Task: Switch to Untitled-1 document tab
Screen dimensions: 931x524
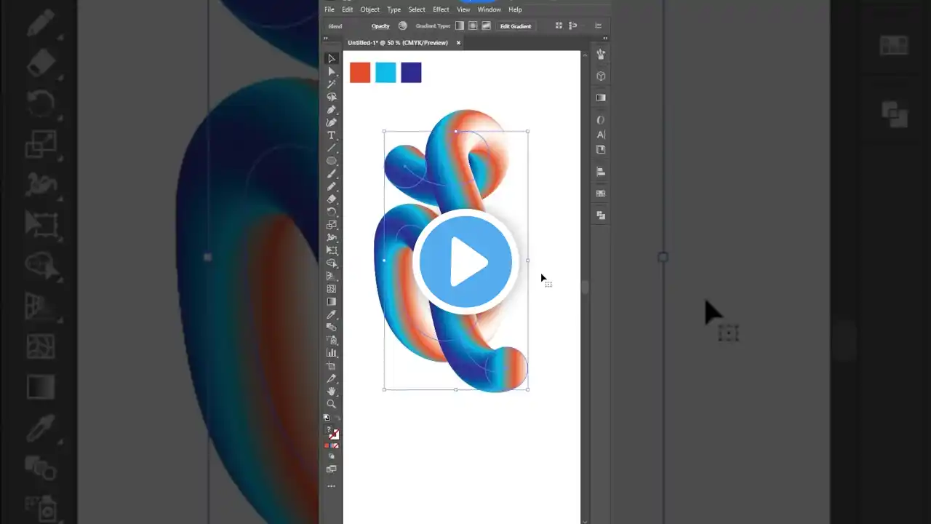Action: point(398,43)
